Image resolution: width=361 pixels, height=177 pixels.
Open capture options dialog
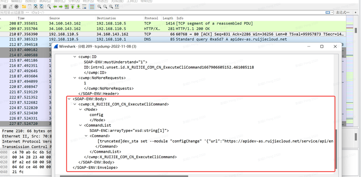tap(17, 7)
